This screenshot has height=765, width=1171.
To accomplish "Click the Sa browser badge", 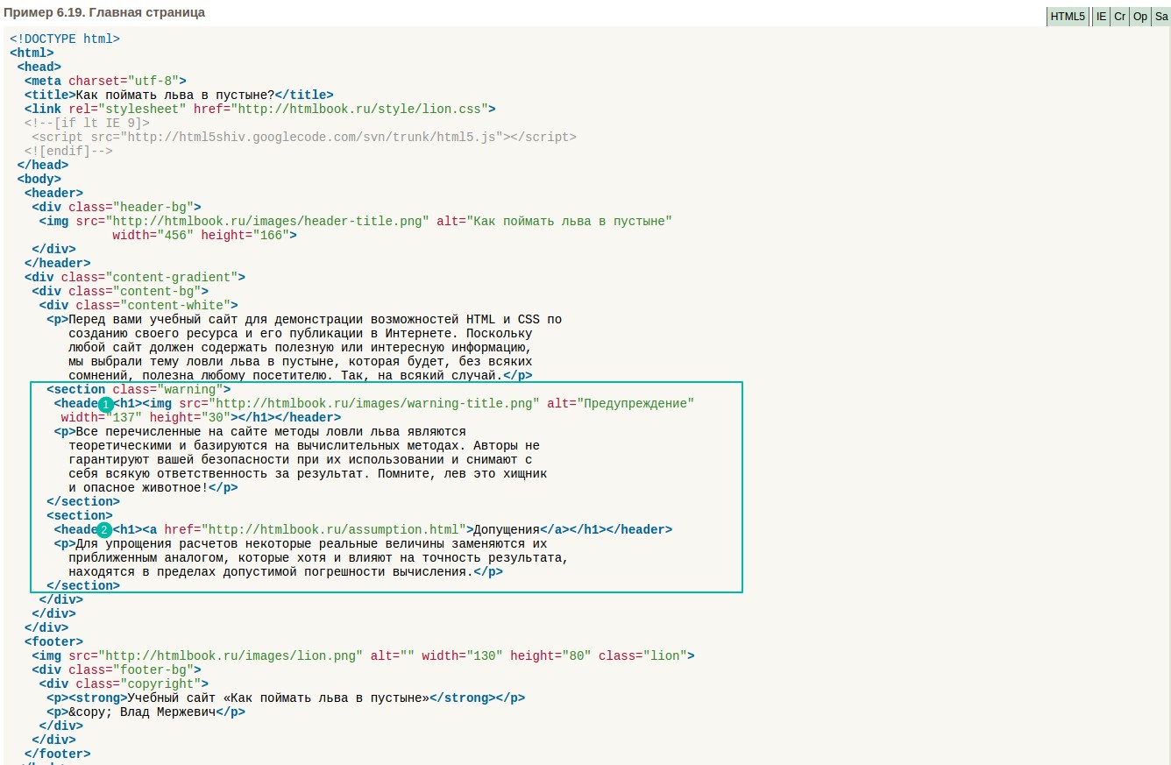I will 1160,17.
